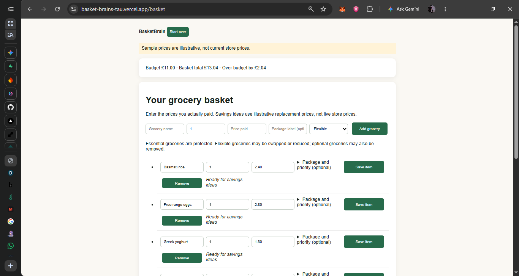The width and height of the screenshot is (519, 276).
Task: Click the Add grocery button
Action: pyautogui.click(x=370, y=129)
